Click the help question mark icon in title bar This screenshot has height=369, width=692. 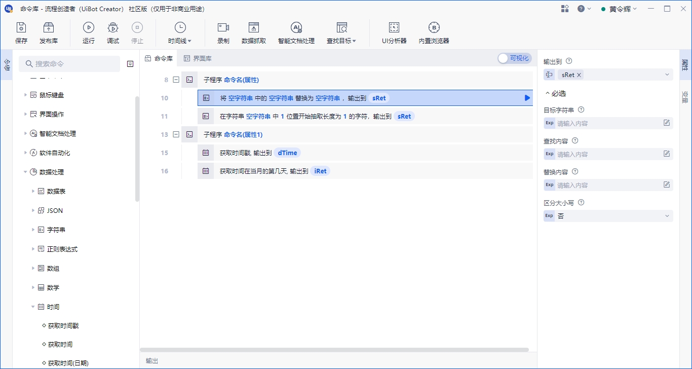click(x=581, y=9)
